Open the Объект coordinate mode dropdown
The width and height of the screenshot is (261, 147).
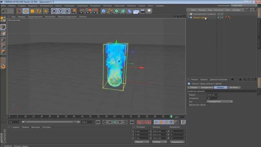click(142, 142)
